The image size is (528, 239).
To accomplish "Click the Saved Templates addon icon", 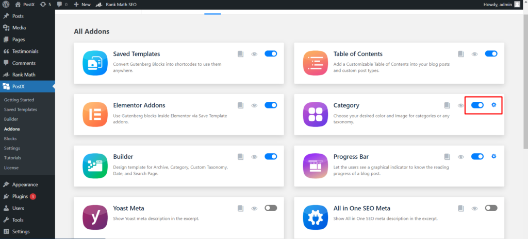I will point(95,63).
